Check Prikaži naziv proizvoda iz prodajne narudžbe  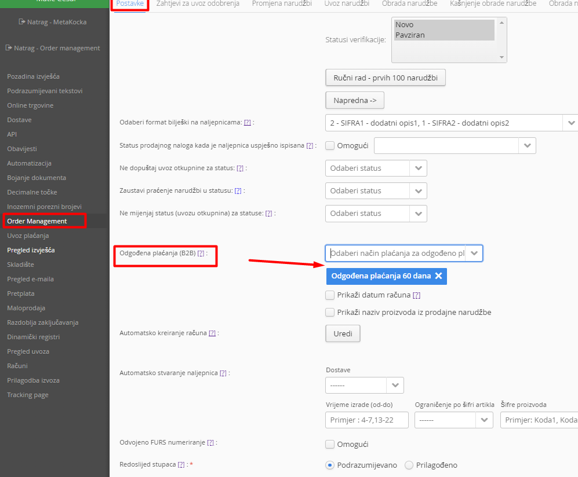point(330,313)
